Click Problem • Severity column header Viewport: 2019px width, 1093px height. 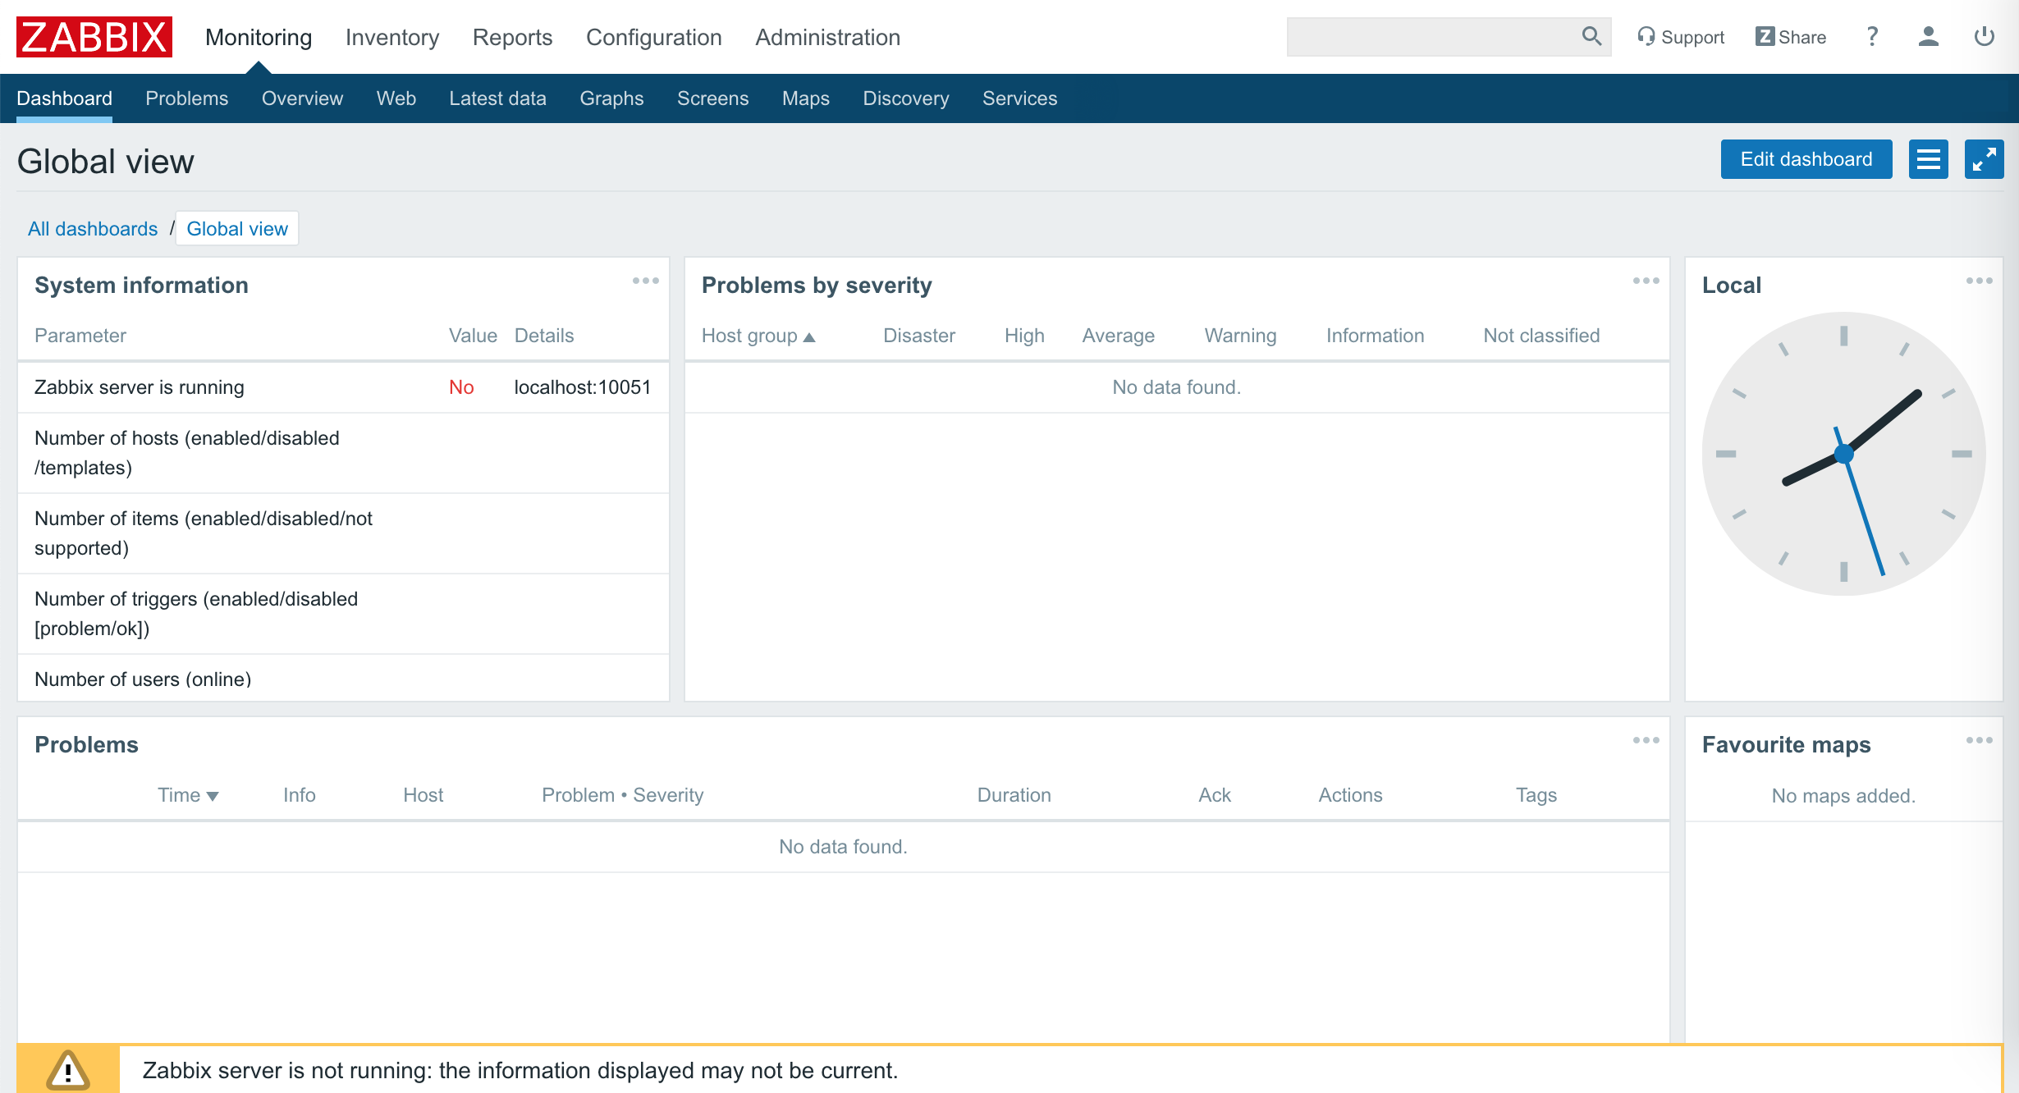(x=623, y=795)
